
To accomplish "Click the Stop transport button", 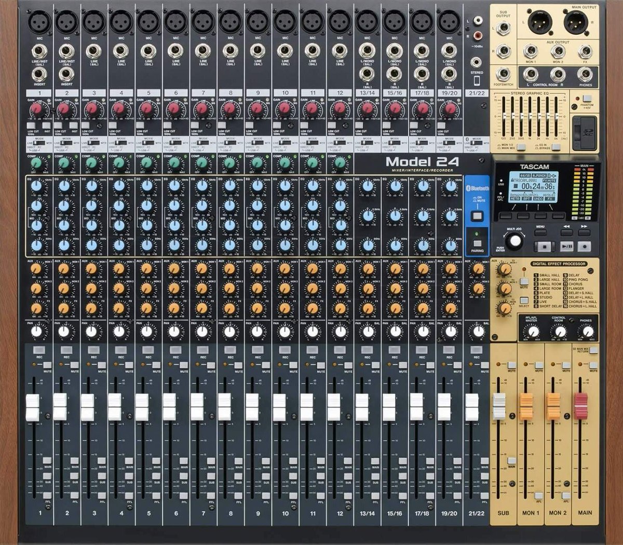I will tap(544, 247).
